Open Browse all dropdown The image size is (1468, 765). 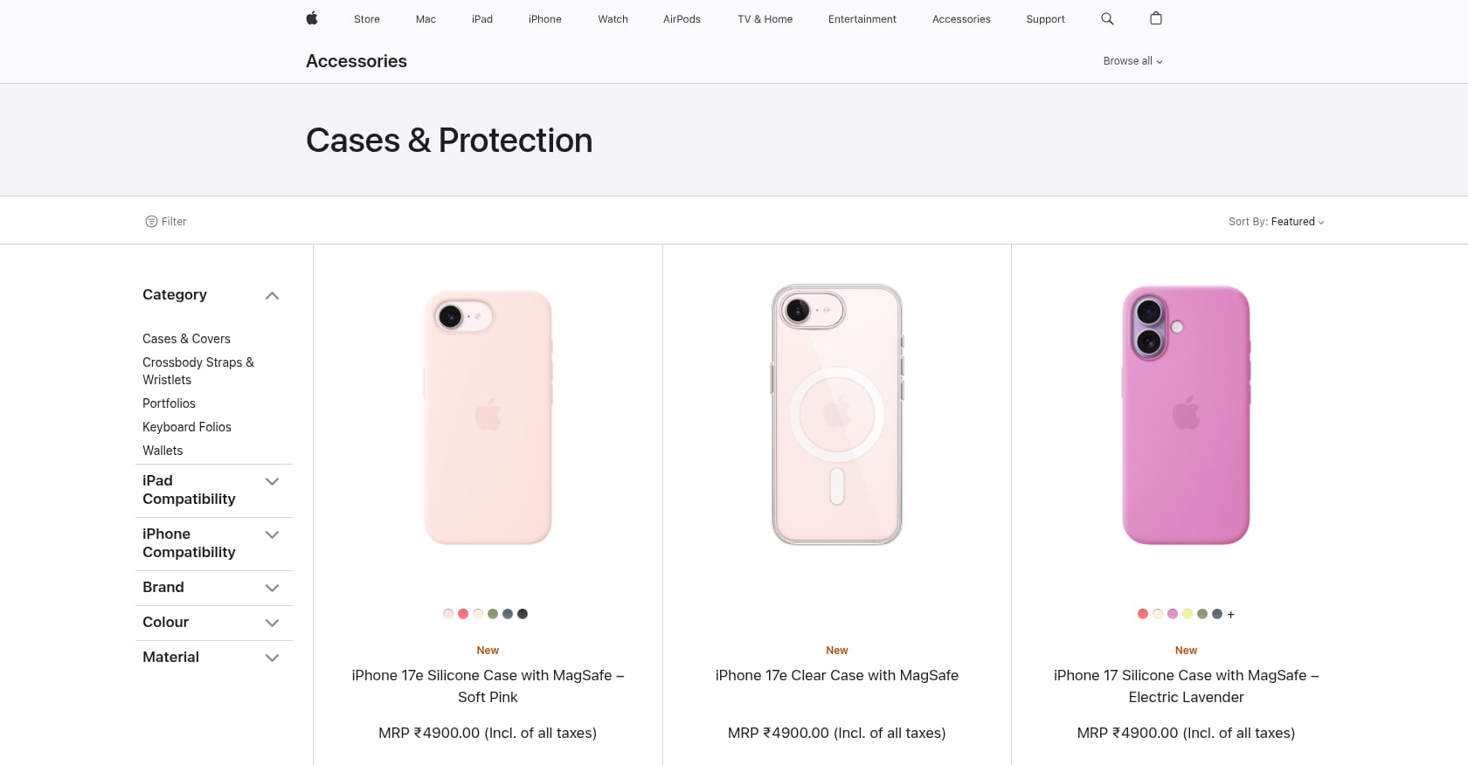pyautogui.click(x=1132, y=61)
